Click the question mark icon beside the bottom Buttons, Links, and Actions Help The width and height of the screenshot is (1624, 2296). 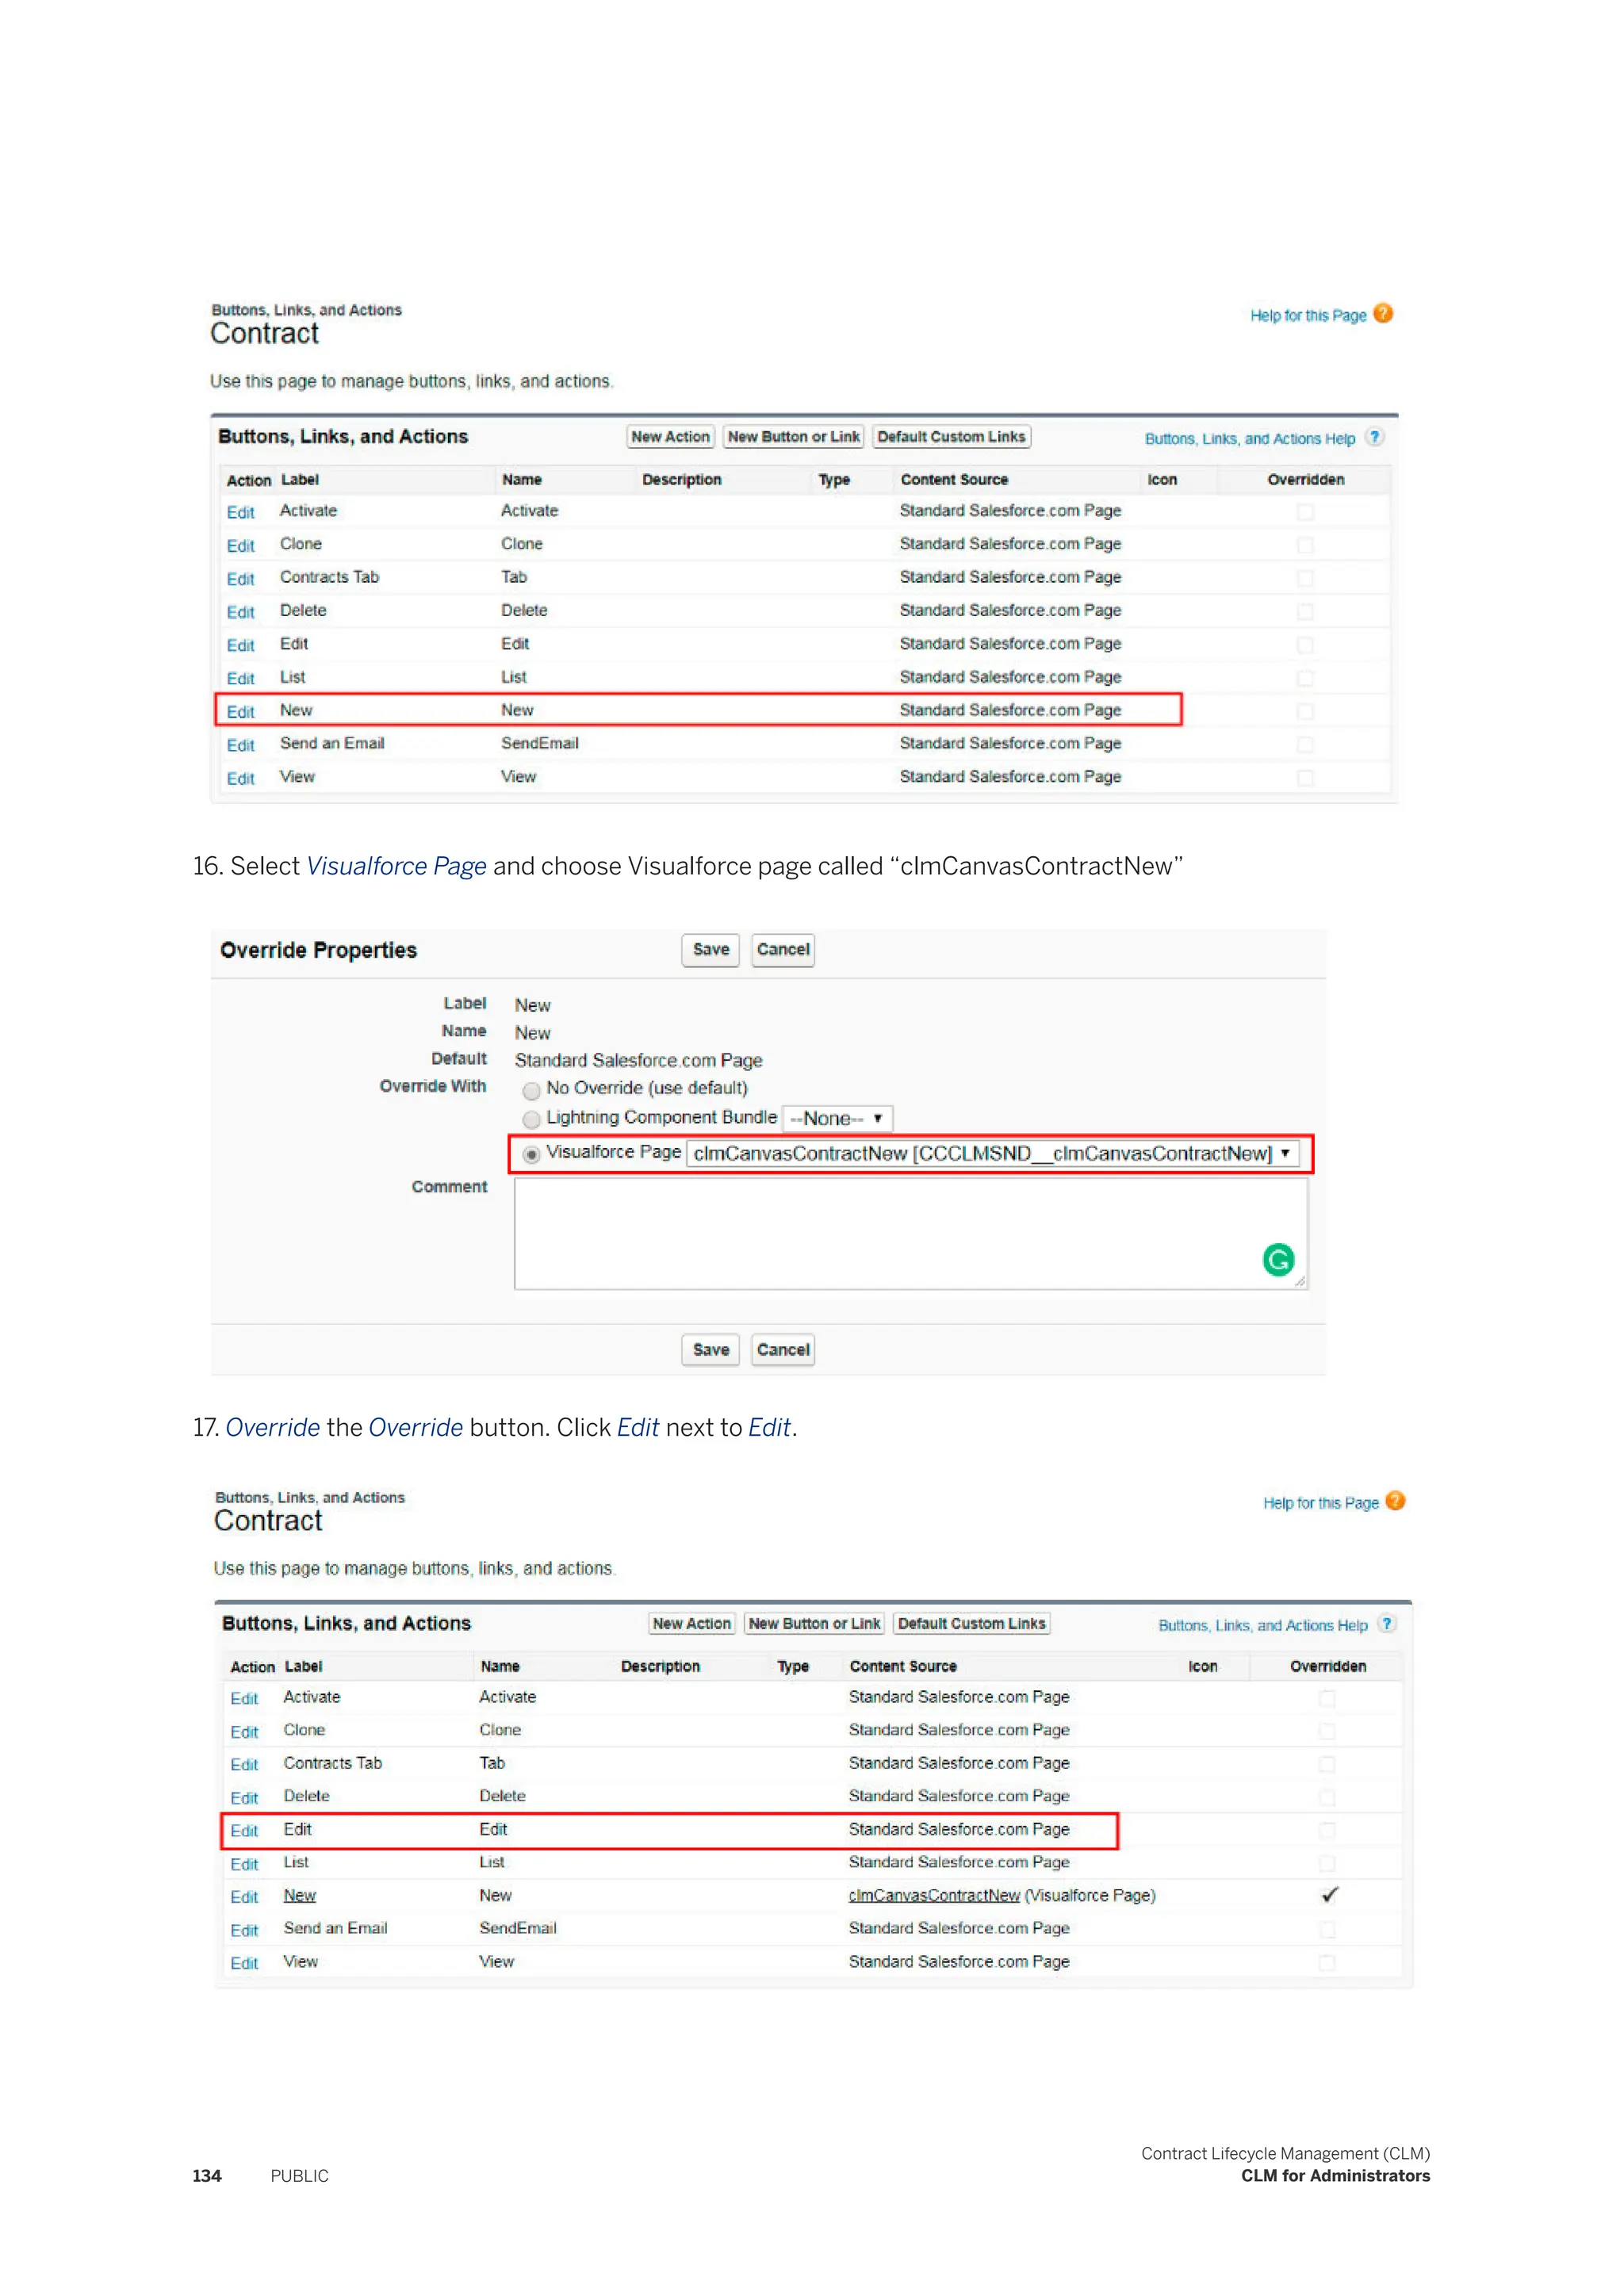click(1387, 1623)
